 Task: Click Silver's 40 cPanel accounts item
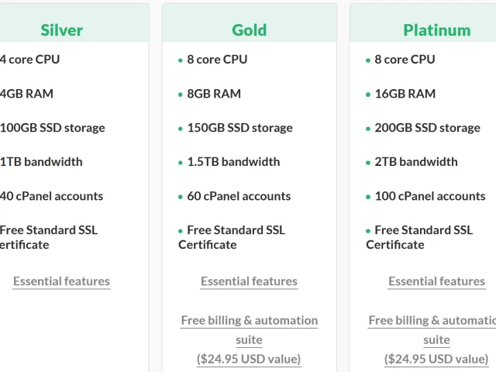tap(51, 196)
